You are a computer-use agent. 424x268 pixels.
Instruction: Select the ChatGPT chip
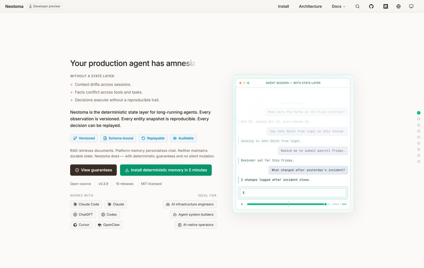[83, 214]
